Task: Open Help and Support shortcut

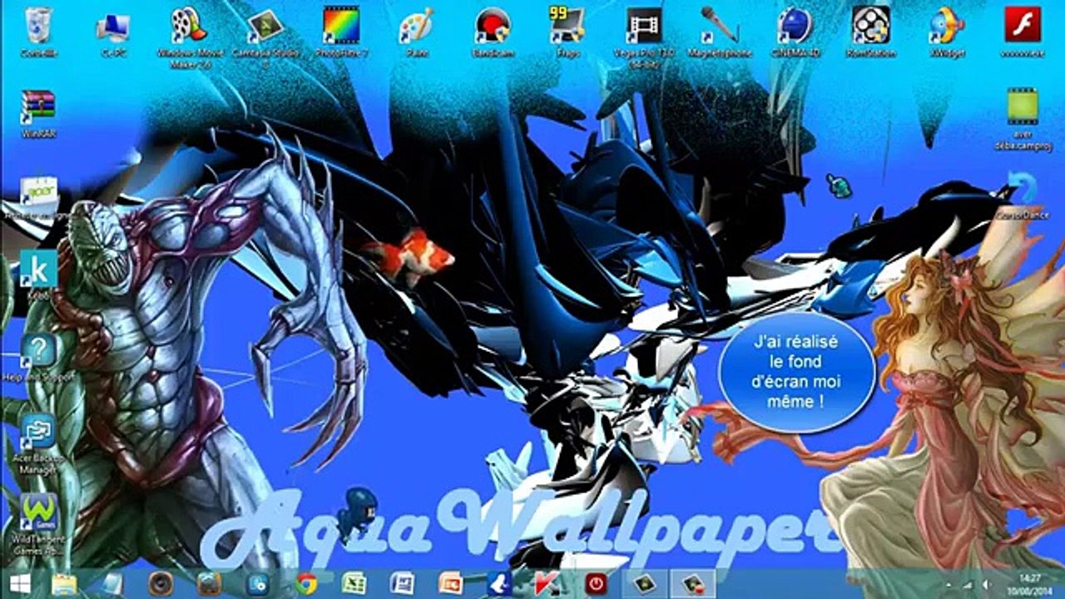Action: pos(38,358)
